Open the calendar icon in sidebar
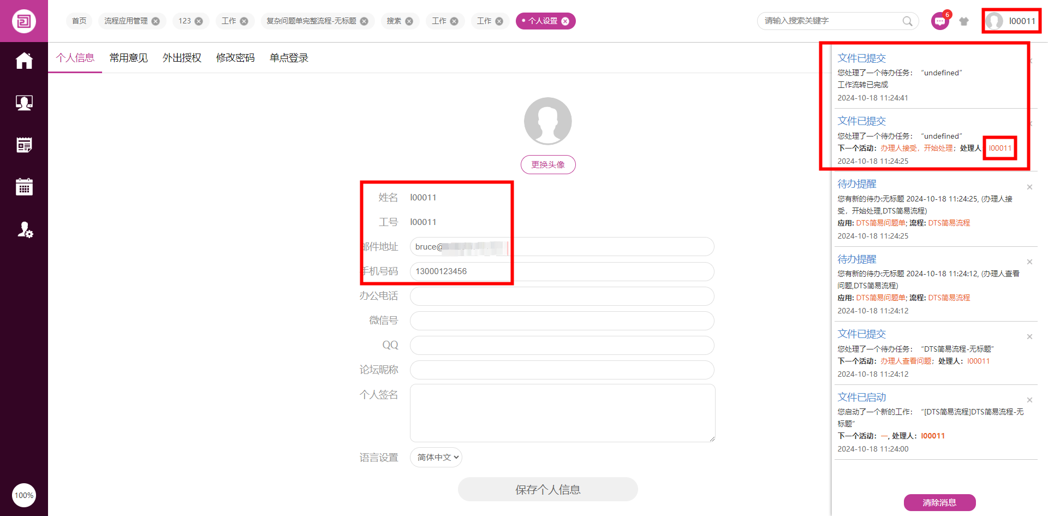 (x=24, y=187)
